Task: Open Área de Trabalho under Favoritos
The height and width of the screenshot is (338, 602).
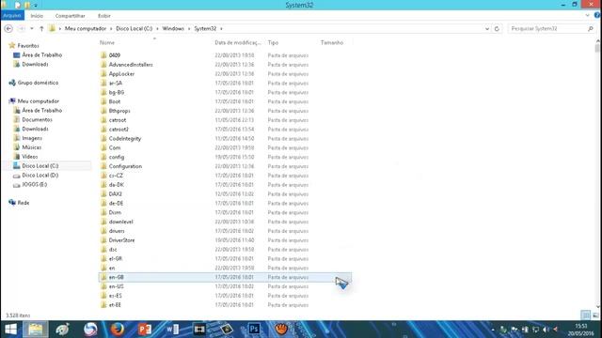Action: [x=41, y=54]
